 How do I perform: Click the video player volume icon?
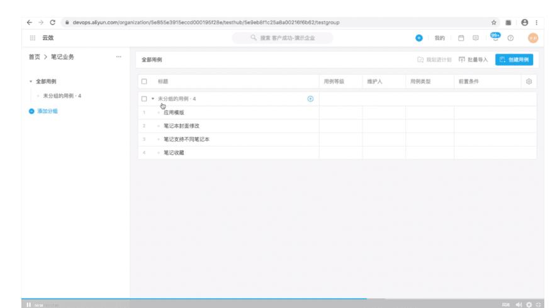[519, 305]
